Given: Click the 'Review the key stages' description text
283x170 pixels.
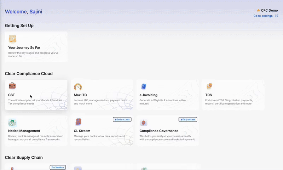Looking at the screenshot, I should click(x=33, y=55).
